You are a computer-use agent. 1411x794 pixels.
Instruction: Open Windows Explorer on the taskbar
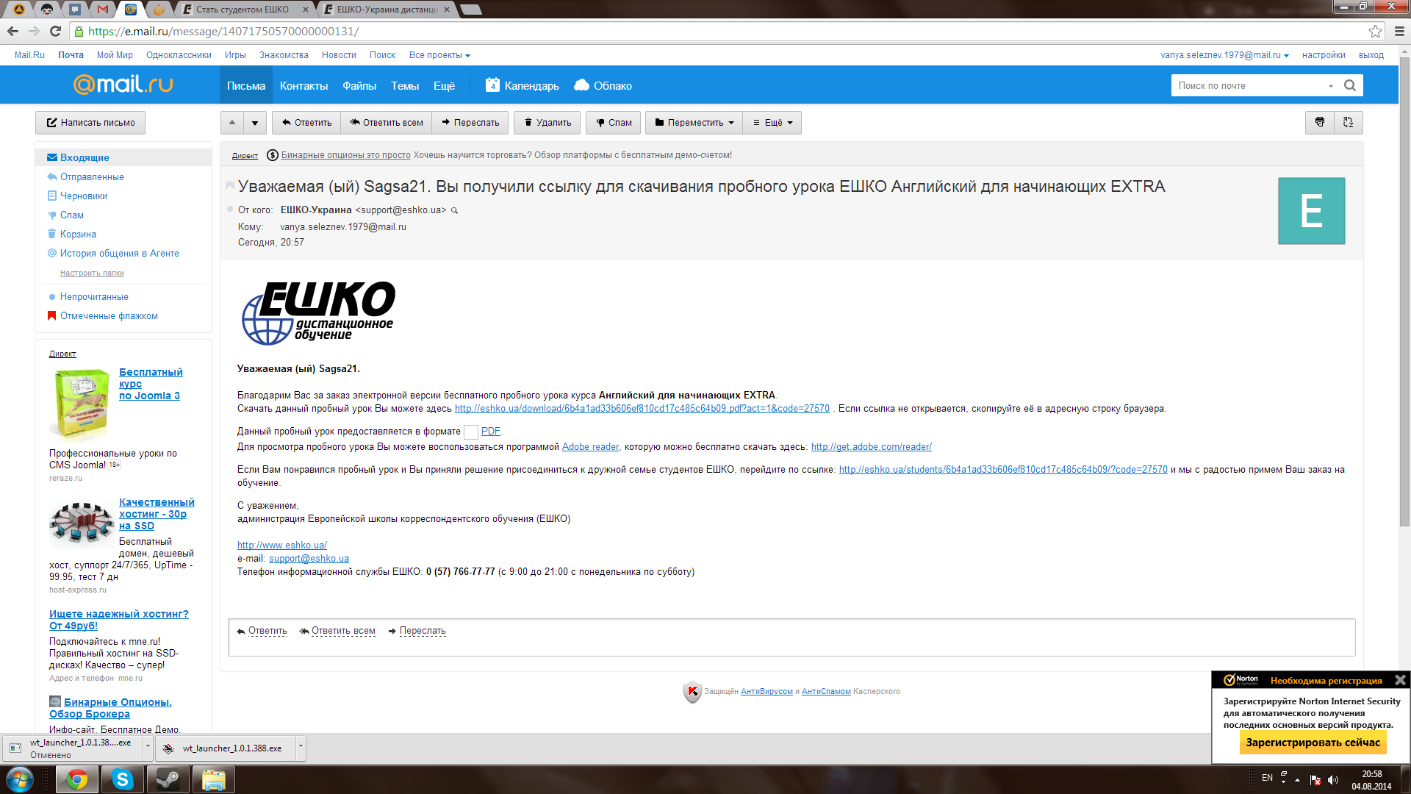[213, 779]
